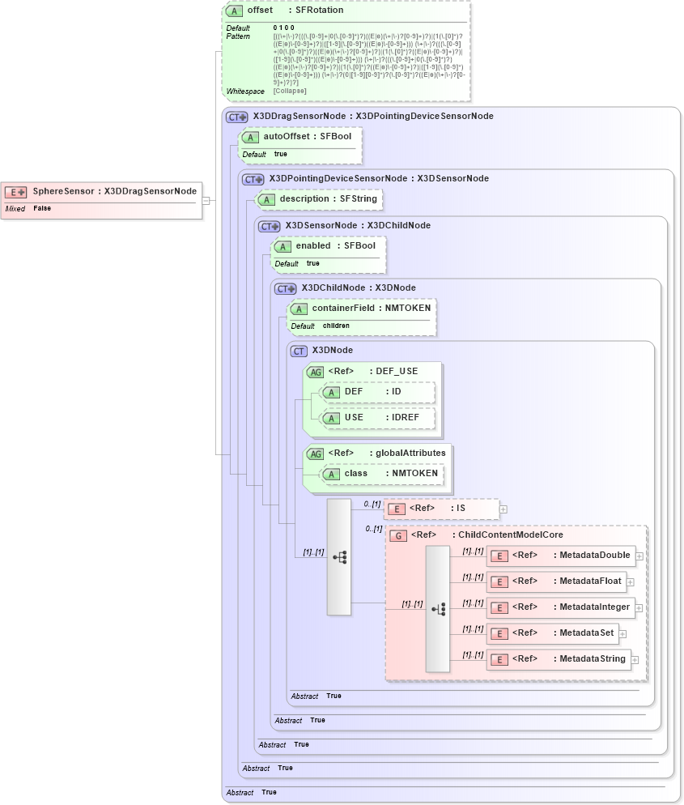This screenshot has width=684, height=805.
Task: Click the DEF_USE attribute group AG icon
Action: 315,373
